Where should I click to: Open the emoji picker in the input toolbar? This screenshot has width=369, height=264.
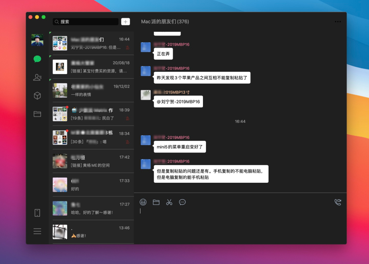coord(143,202)
